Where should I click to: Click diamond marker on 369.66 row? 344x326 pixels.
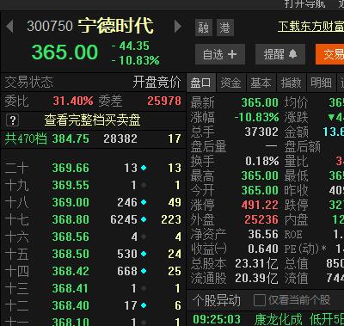coord(144,168)
